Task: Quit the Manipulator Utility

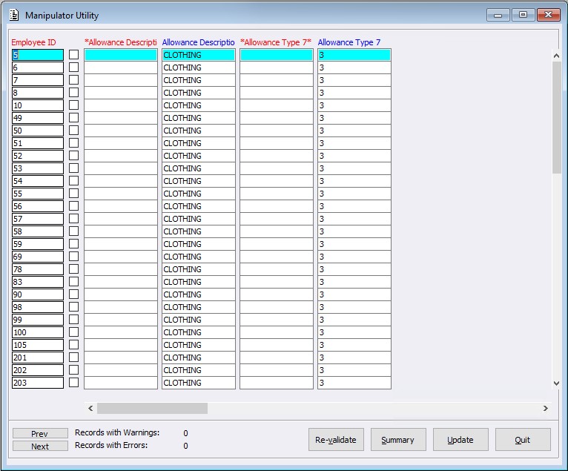Action: tap(523, 440)
